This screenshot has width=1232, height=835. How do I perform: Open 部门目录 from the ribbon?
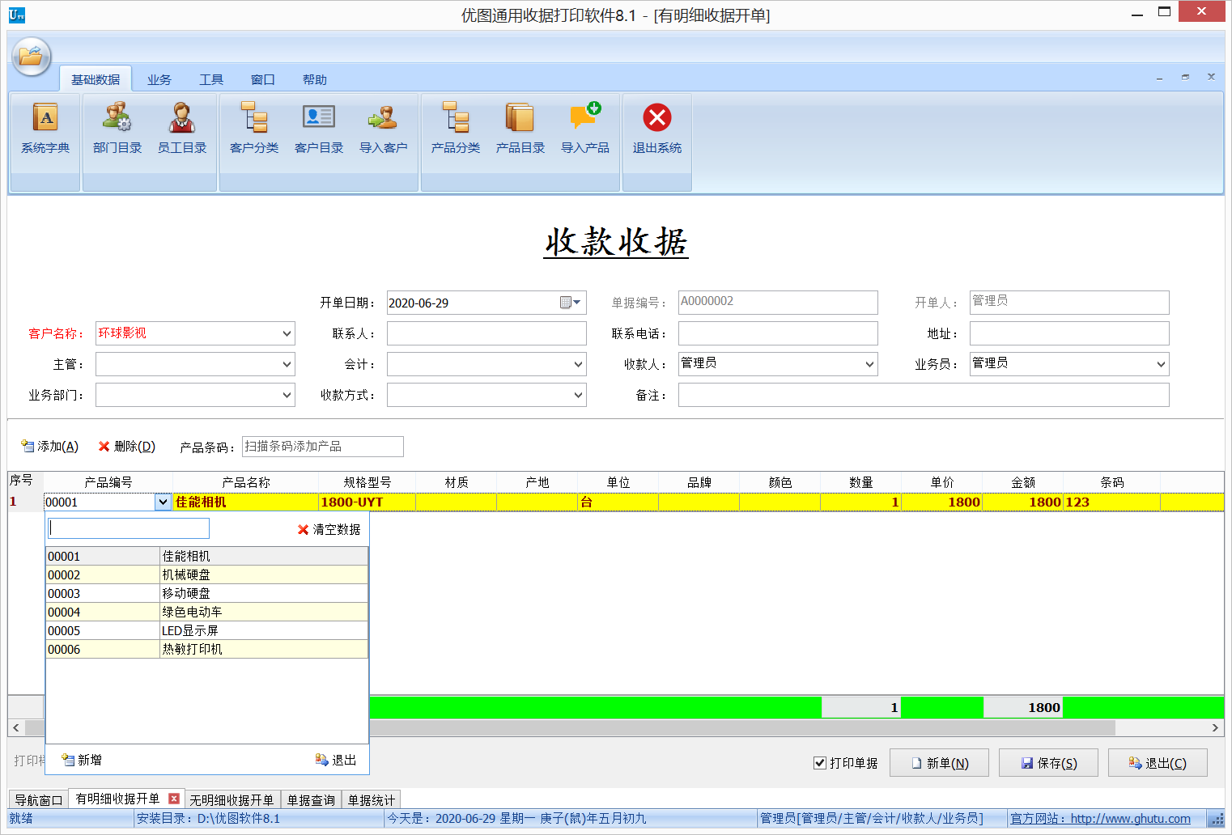click(x=117, y=129)
